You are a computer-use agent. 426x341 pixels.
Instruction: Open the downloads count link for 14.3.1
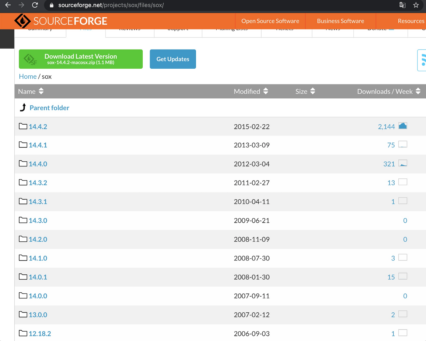pyautogui.click(x=393, y=202)
